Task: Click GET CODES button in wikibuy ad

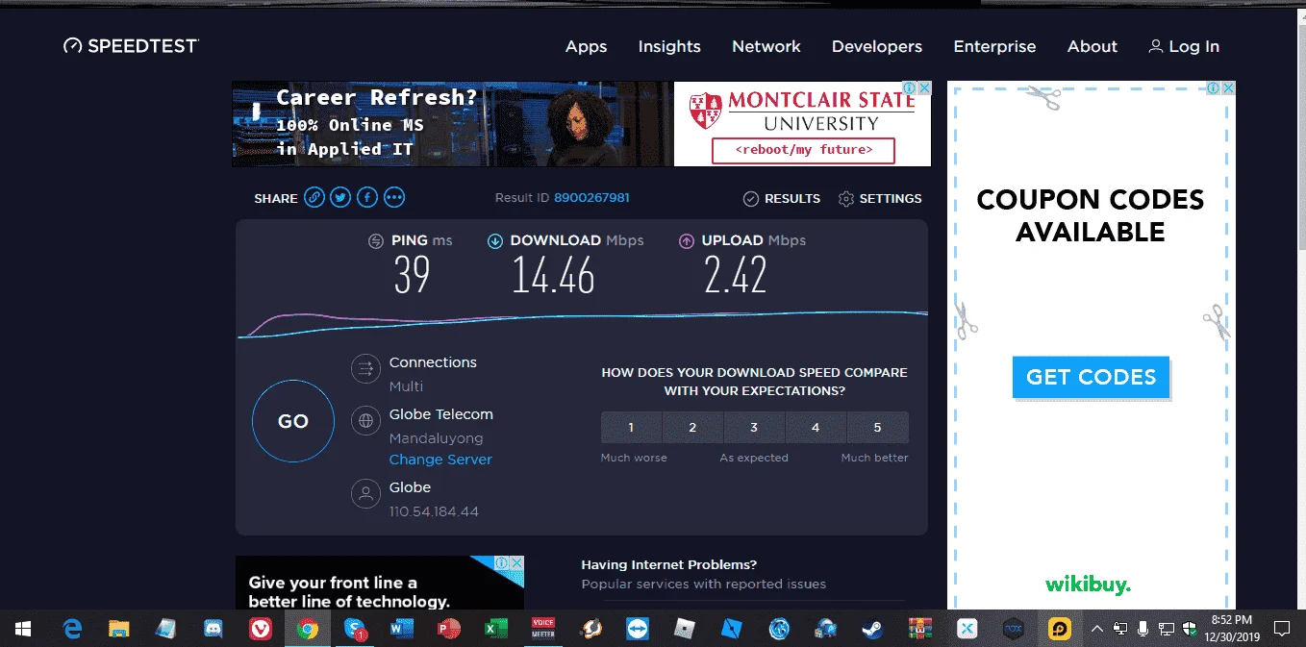Action: pos(1091,377)
